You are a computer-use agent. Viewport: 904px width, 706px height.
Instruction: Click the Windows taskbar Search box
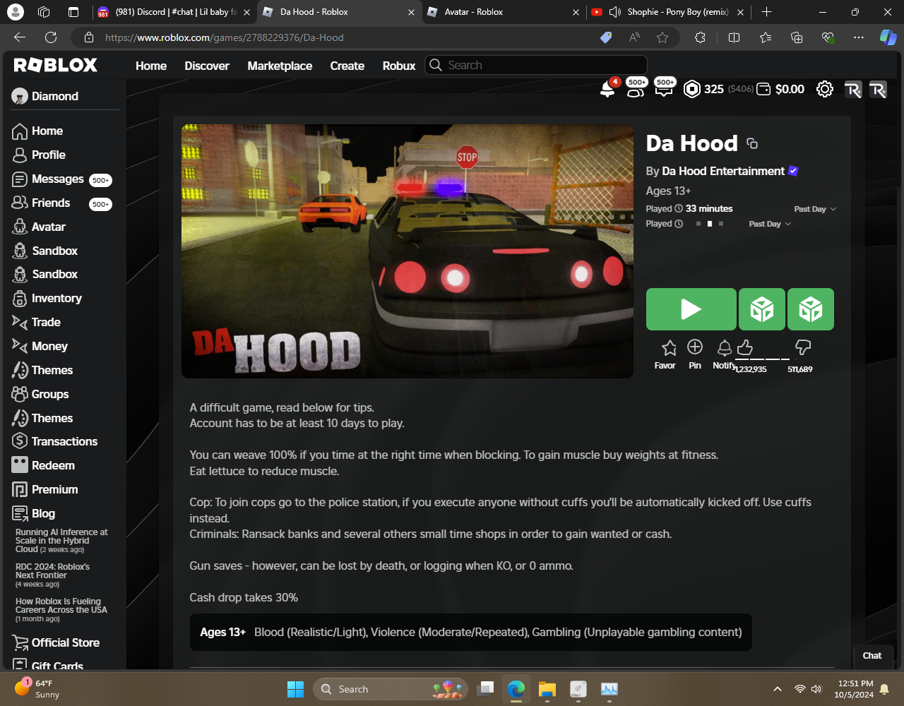click(x=391, y=689)
